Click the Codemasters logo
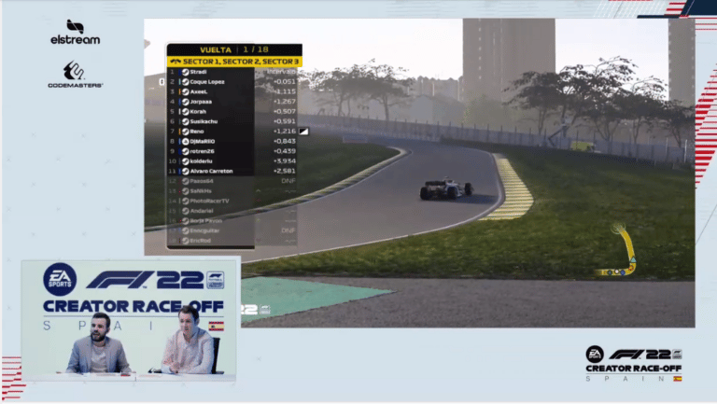The image size is (717, 404). [75, 74]
